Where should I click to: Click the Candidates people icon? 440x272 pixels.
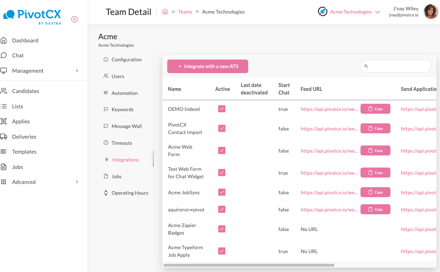tap(4, 91)
